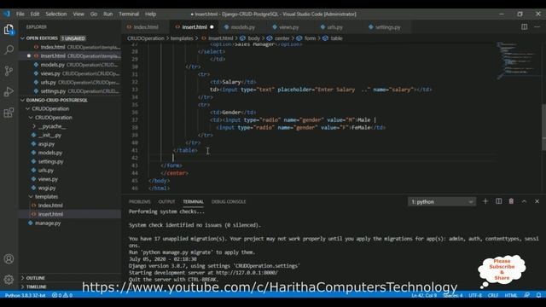The height and width of the screenshot is (307, 546).
Task: Collapse the Open Editors section
Action: [x=23, y=38]
